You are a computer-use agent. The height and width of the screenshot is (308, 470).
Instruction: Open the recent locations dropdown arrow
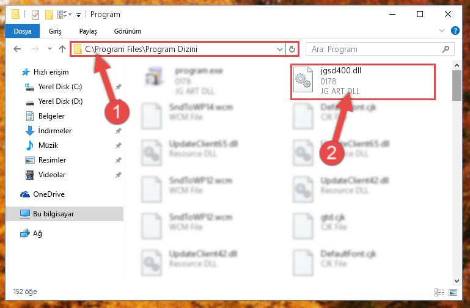tap(50, 49)
